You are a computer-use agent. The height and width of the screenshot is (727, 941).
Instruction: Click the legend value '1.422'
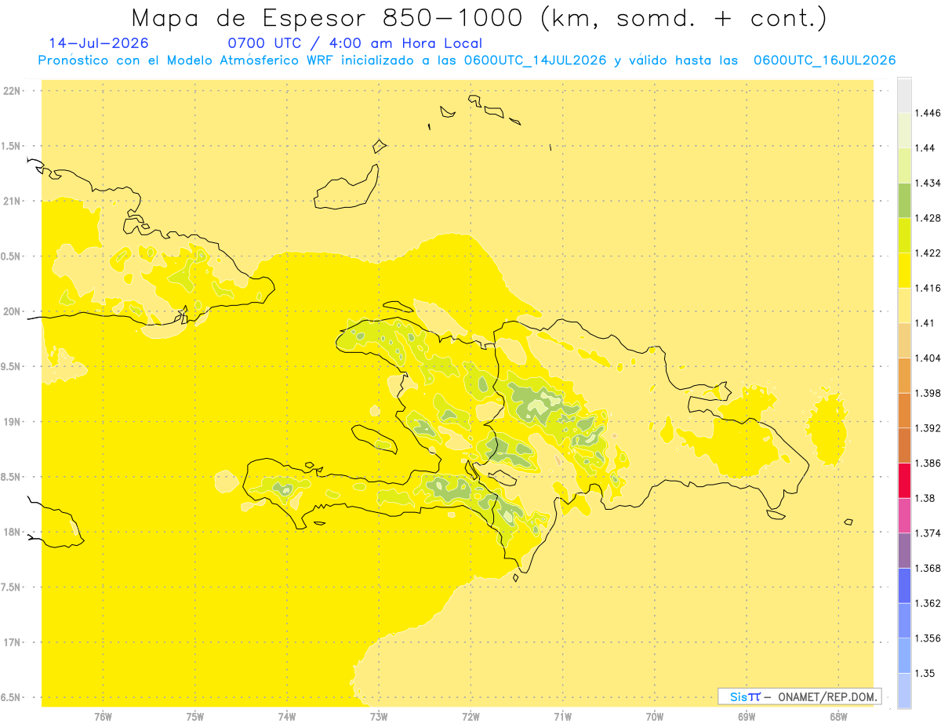pyautogui.click(x=928, y=253)
